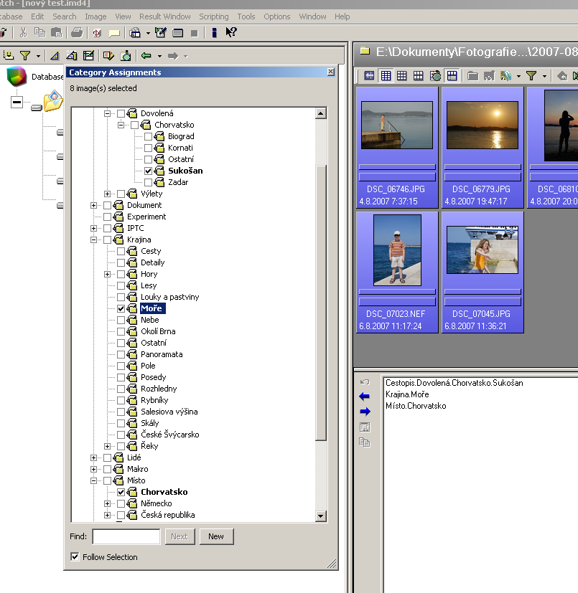
Task: Click the blue left arrow beside category list
Action: coord(364,397)
